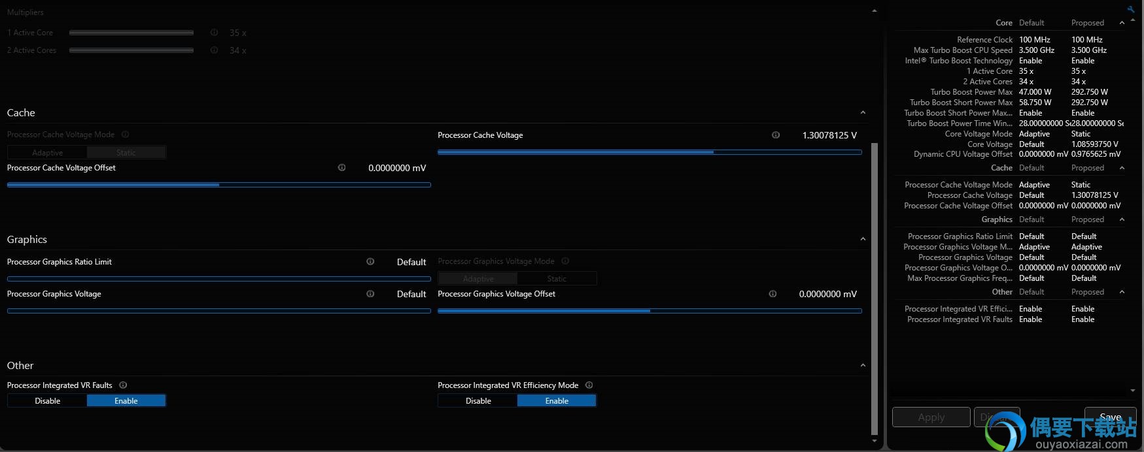Adjust the Processor Graphics Ratio Limit slider

click(219, 279)
